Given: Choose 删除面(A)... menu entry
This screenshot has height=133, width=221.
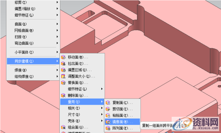Looking at the screenshot, I should pyautogui.click(x=82, y=95).
